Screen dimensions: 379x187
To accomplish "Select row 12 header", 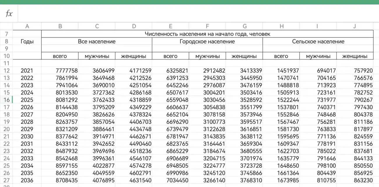I will pyautogui.click(x=6, y=70).
